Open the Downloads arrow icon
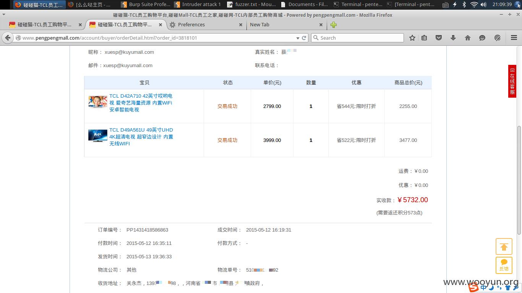 tap(453, 38)
